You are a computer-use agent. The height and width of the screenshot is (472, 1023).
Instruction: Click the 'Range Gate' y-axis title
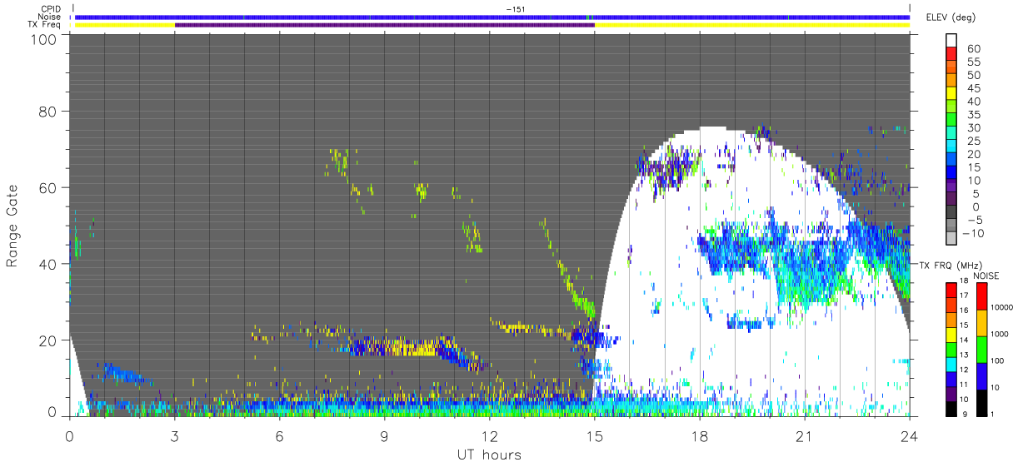(12, 226)
